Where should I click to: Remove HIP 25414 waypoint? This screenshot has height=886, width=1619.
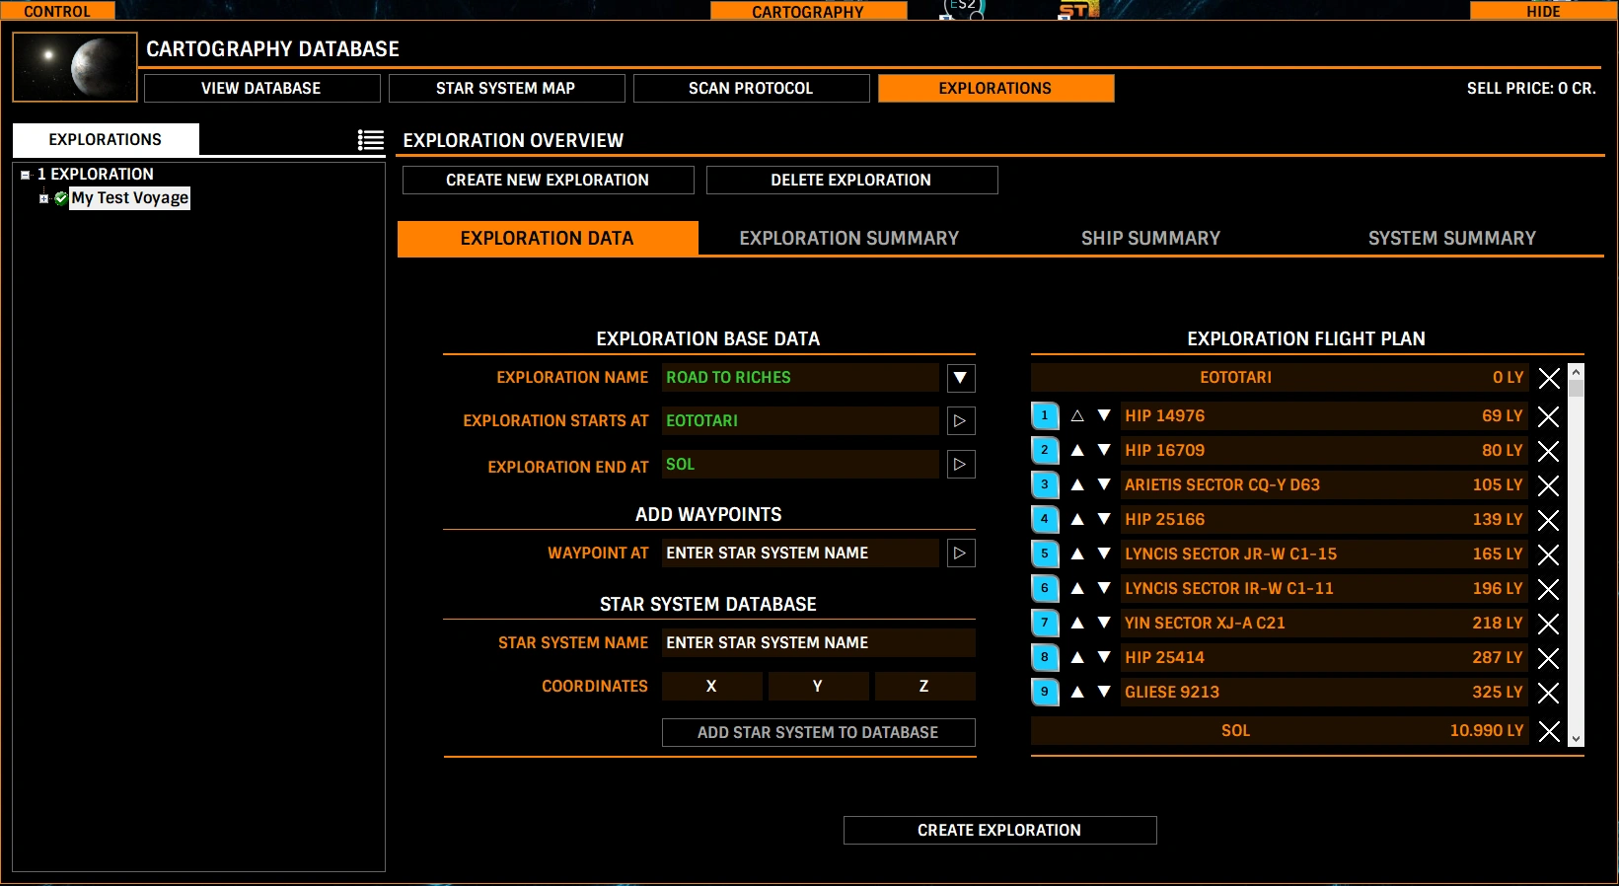(1549, 658)
